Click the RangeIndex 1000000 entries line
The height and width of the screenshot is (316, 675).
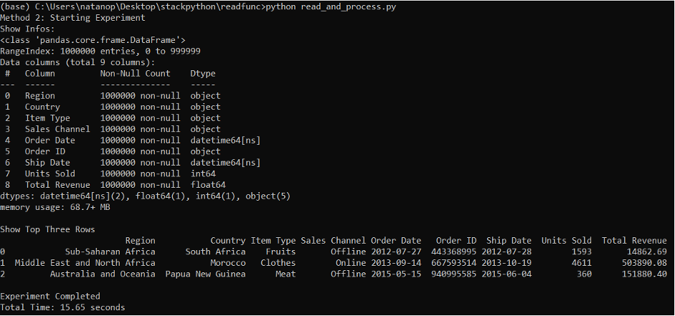click(100, 52)
